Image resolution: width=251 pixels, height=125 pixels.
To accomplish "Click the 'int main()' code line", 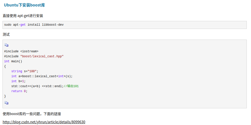I will tap(13, 61).
